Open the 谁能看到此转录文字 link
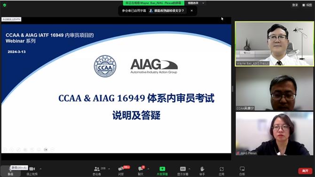The image size is (315, 177). pyautogui.click(x=167, y=11)
